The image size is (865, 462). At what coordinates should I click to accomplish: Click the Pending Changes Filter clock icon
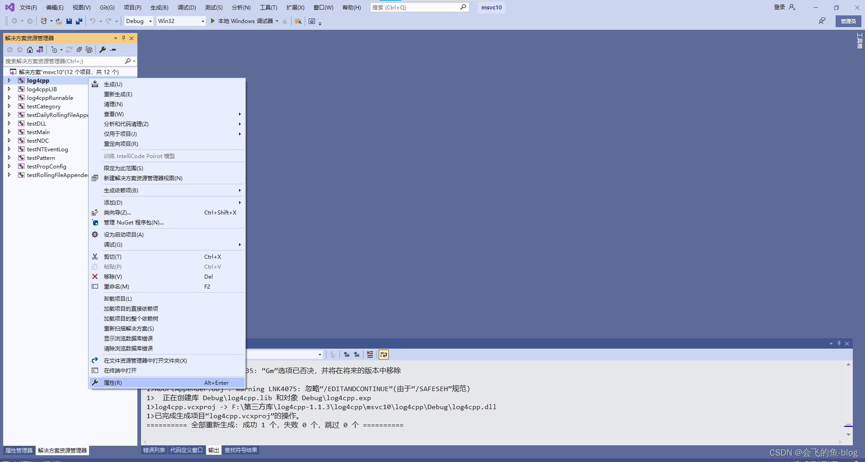pos(54,50)
